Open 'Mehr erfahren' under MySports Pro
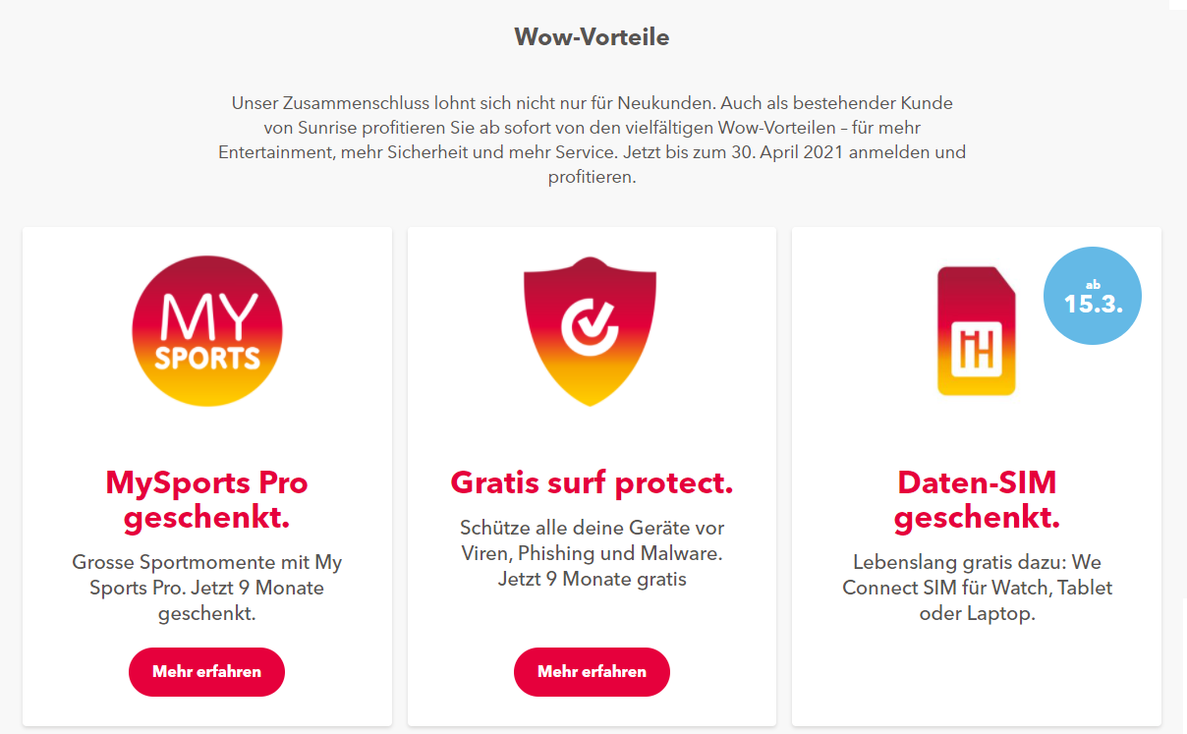Image resolution: width=1187 pixels, height=734 pixels. (207, 672)
